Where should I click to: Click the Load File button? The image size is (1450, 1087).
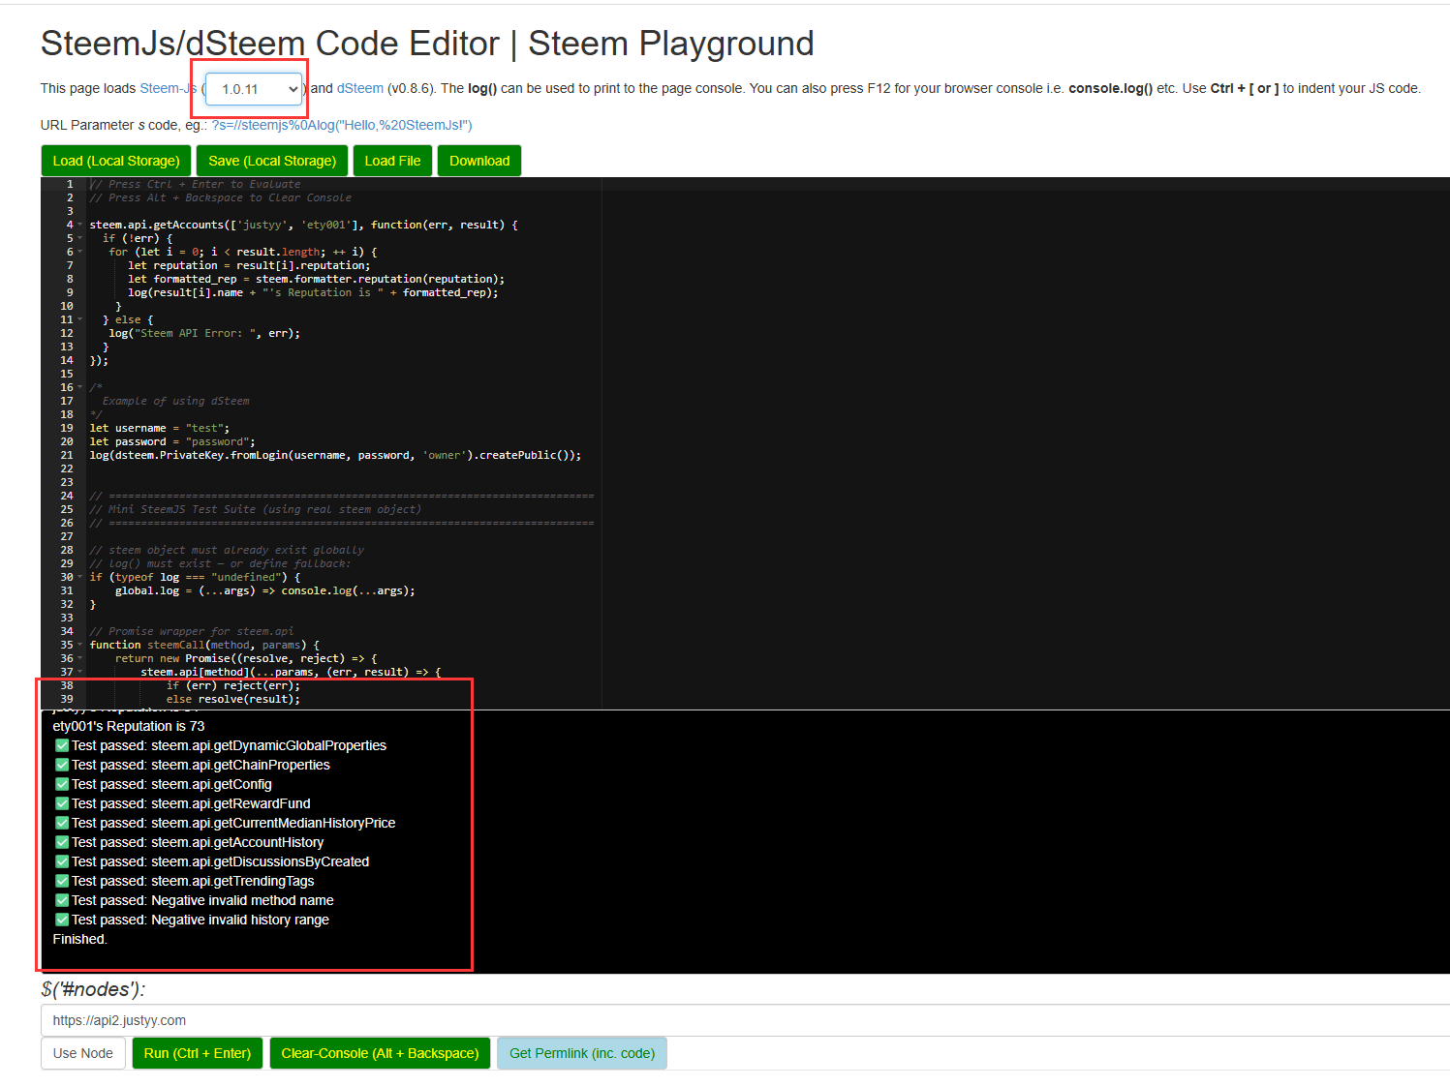click(x=392, y=161)
